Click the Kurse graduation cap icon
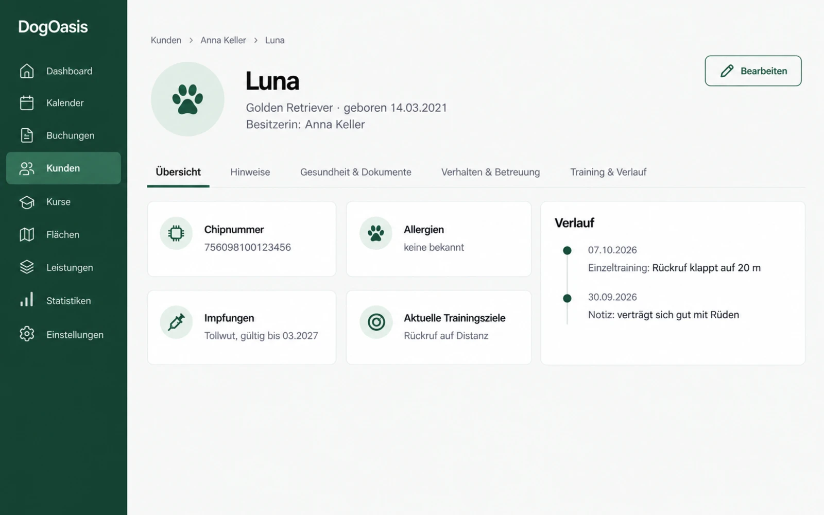Screen dimensions: 824x515 click(x=27, y=202)
